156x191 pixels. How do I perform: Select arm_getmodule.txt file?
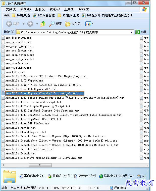(18, 42)
